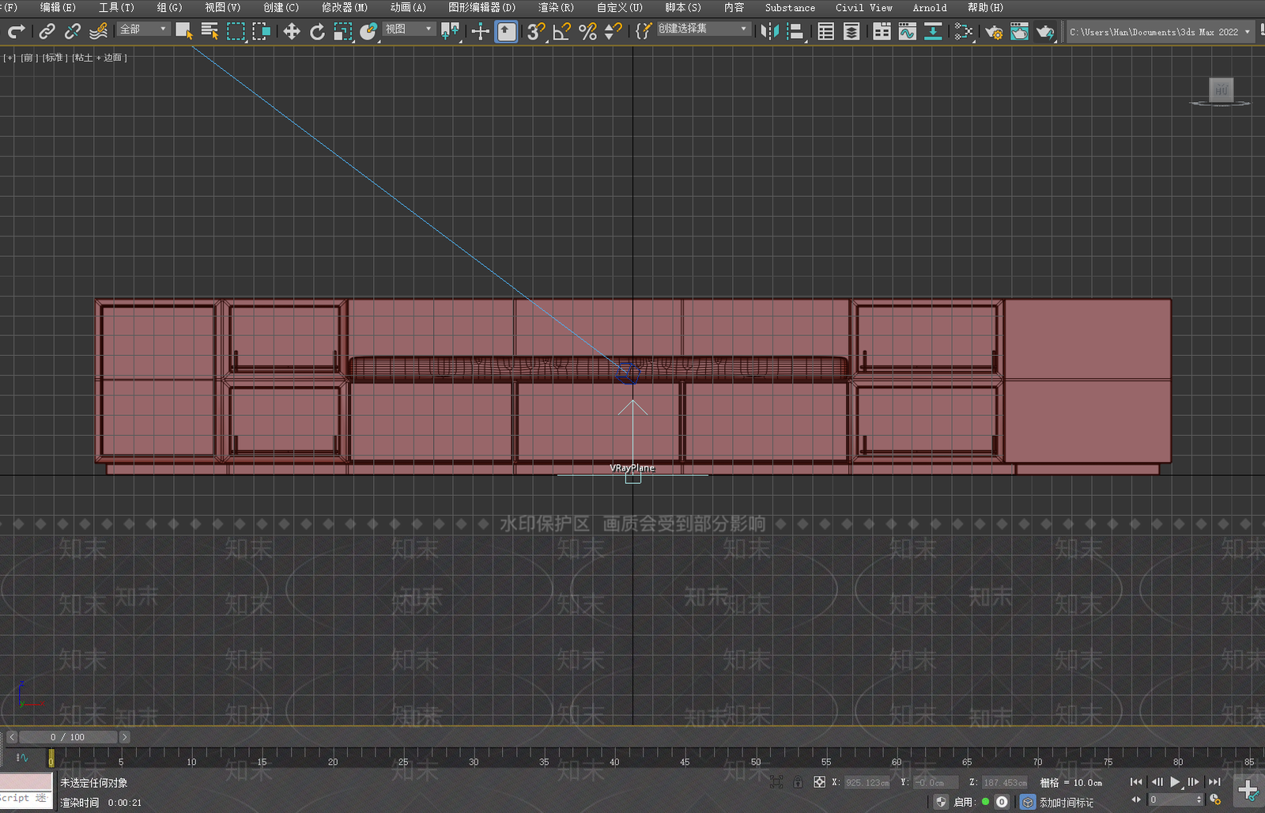Click the X coordinate input field
This screenshot has width=1265, height=813.
pos(867,782)
